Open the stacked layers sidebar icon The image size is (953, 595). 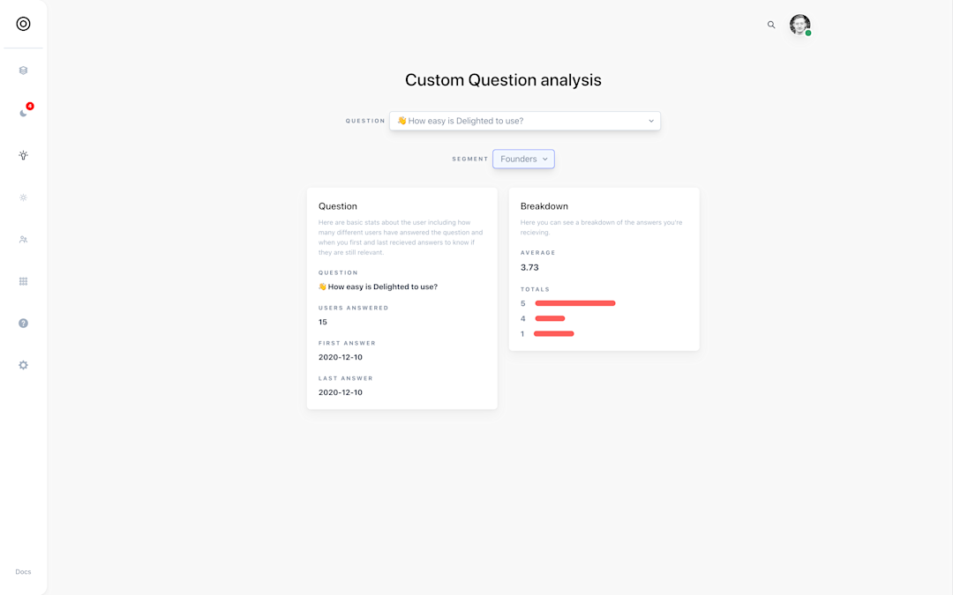(23, 71)
